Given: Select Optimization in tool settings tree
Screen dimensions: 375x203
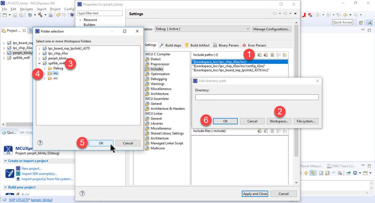Looking at the screenshot, I should point(160,74).
